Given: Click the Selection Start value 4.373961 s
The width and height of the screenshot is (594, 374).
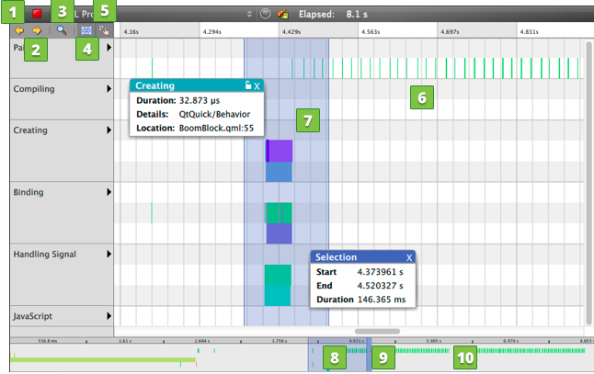Looking at the screenshot, I should coord(380,272).
